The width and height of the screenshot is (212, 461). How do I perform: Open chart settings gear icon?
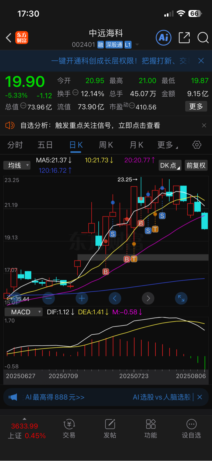(197, 145)
